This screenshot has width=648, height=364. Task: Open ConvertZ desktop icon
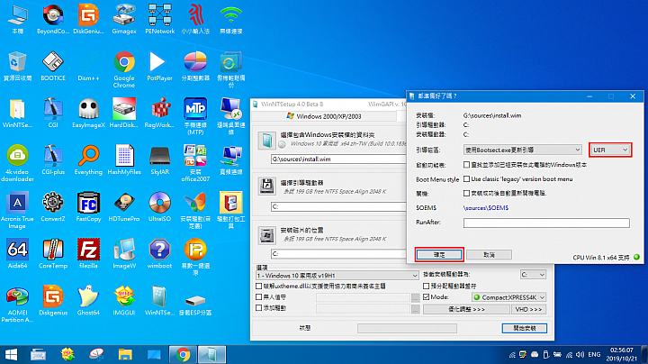pyautogui.click(x=53, y=206)
